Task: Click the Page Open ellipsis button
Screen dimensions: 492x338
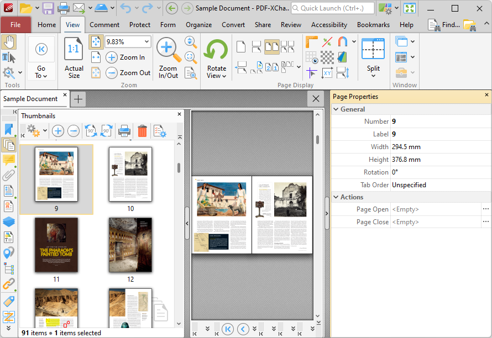Action: tap(486, 209)
